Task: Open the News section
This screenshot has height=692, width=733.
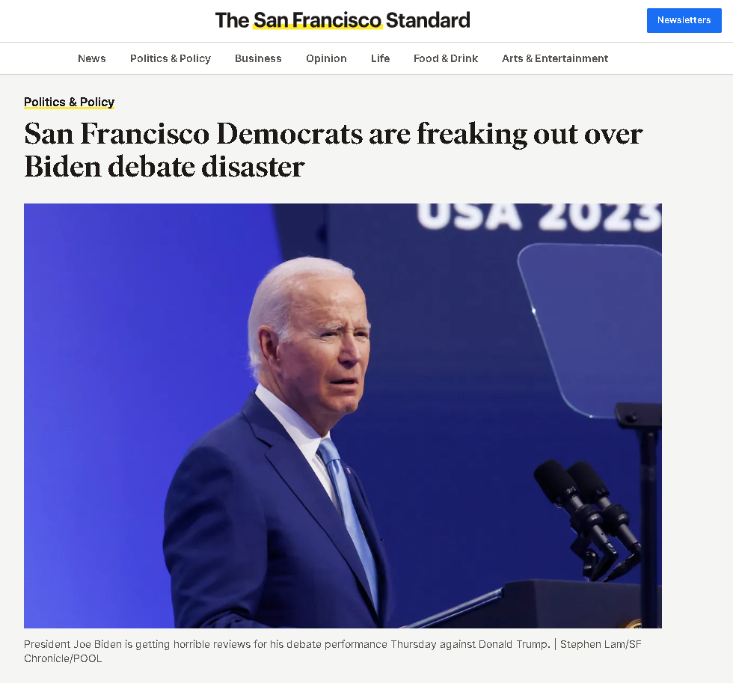Action: pyautogui.click(x=91, y=58)
